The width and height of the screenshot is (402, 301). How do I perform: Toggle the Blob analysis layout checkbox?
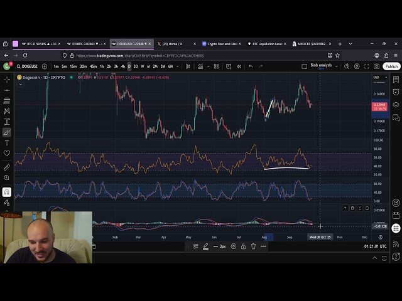(305, 66)
